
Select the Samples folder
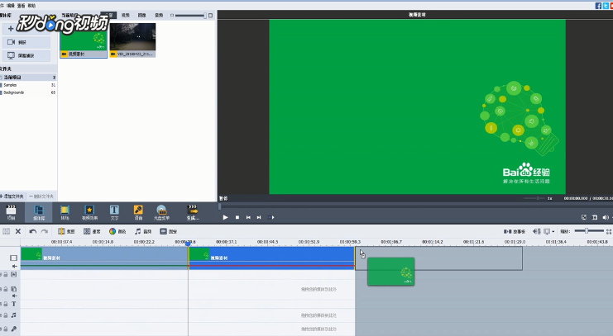[x=28, y=85]
